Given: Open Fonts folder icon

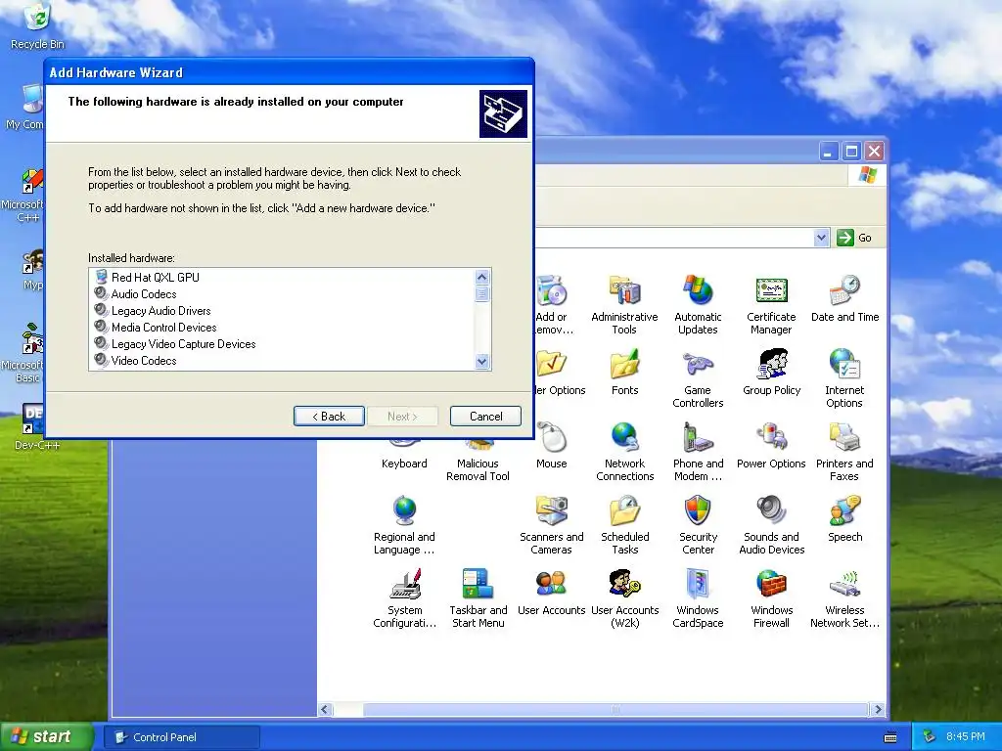Looking at the screenshot, I should point(624,373).
